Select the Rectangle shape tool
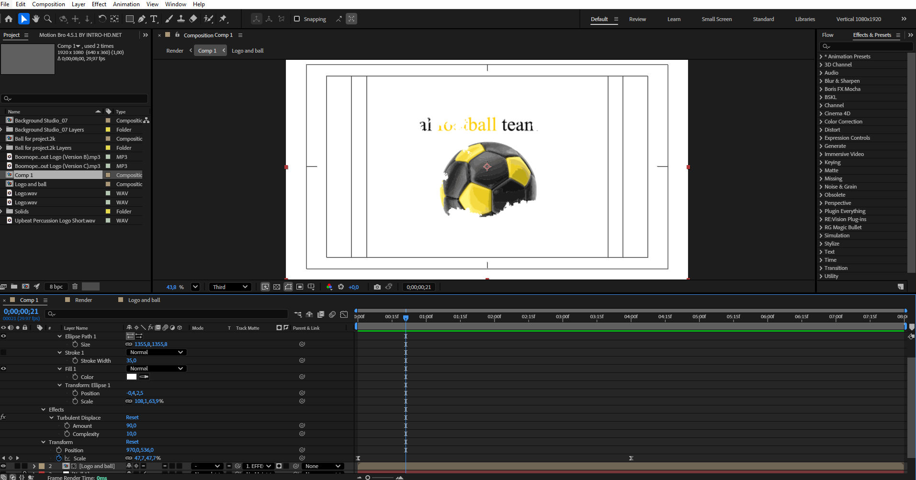The height and width of the screenshot is (480, 916). click(x=129, y=19)
